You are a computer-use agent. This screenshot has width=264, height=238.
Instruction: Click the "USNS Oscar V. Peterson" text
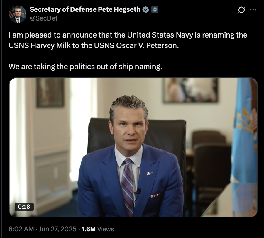(136, 46)
